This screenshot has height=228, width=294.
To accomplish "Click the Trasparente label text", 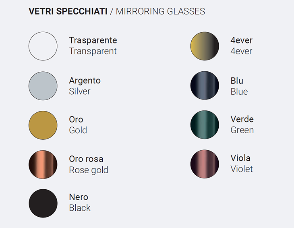I will click(x=93, y=40).
